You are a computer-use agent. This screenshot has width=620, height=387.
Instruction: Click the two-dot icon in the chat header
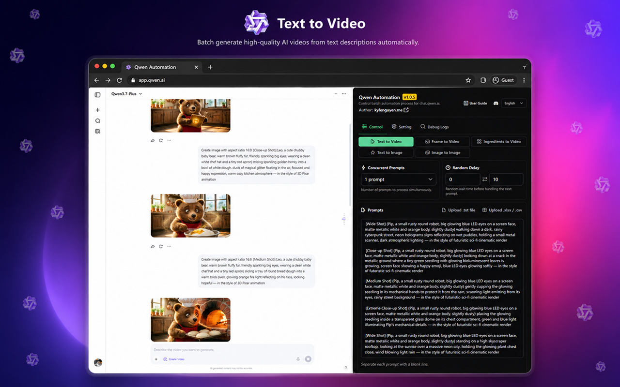click(x=336, y=94)
